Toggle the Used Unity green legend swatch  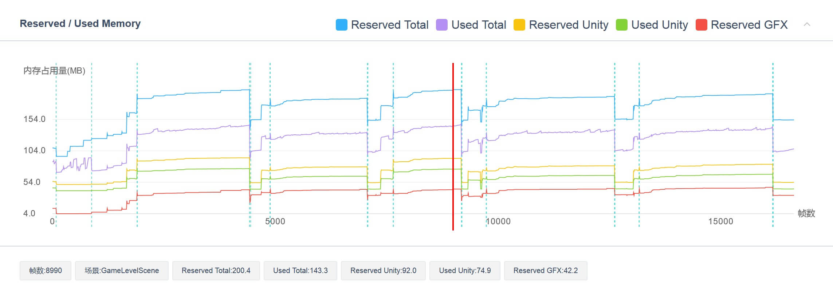(621, 25)
